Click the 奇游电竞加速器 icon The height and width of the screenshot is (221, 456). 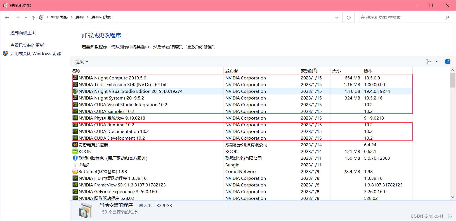coord(75,145)
